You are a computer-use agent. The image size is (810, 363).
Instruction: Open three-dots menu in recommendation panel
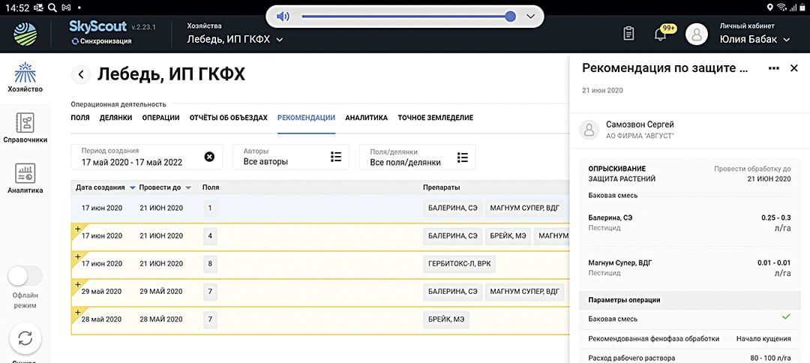774,68
